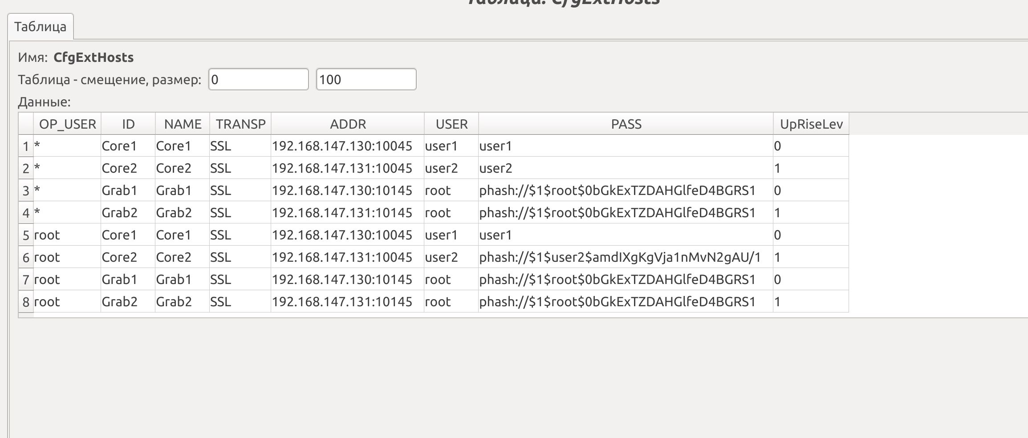
Task: Click the UpRiseLev cell in row 4
Action: (811, 213)
